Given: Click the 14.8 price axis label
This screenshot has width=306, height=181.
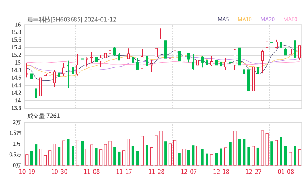Looking at the screenshot, I should click(16, 70).
